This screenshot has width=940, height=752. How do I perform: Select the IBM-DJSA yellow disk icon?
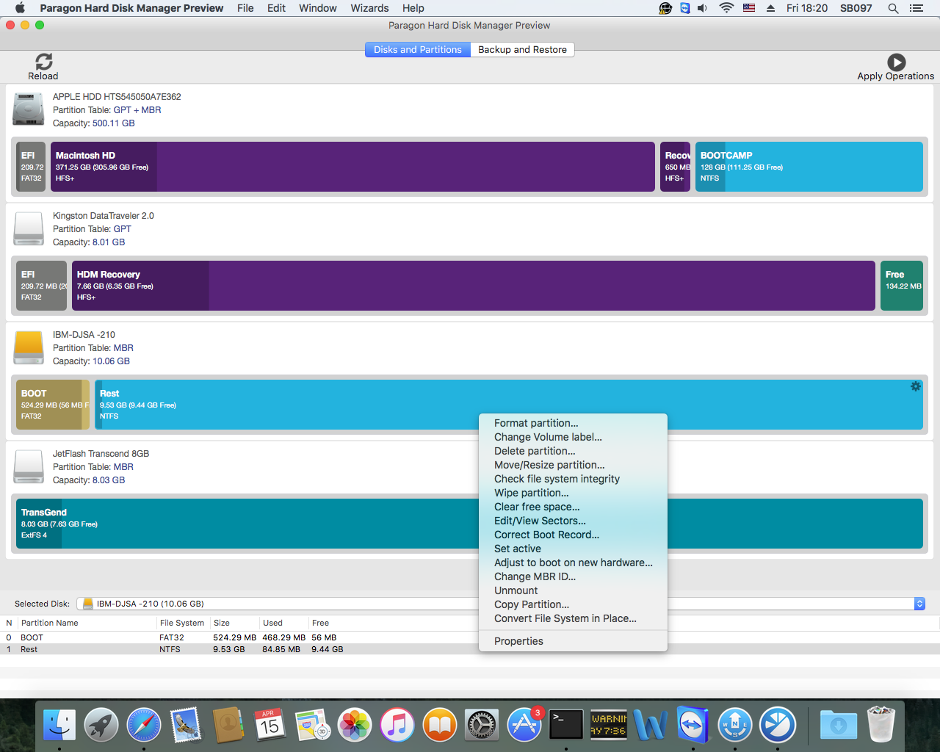pos(29,347)
